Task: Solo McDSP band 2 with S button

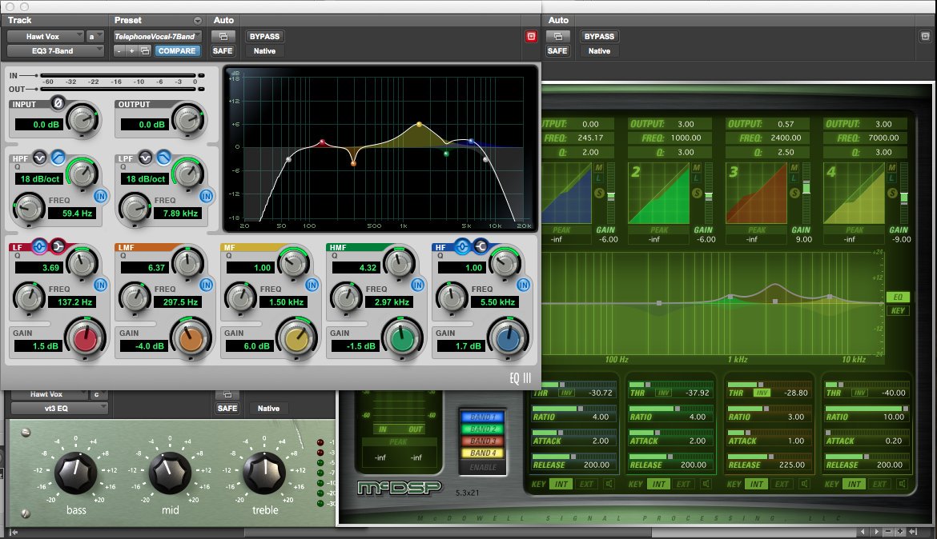Action: point(697,194)
